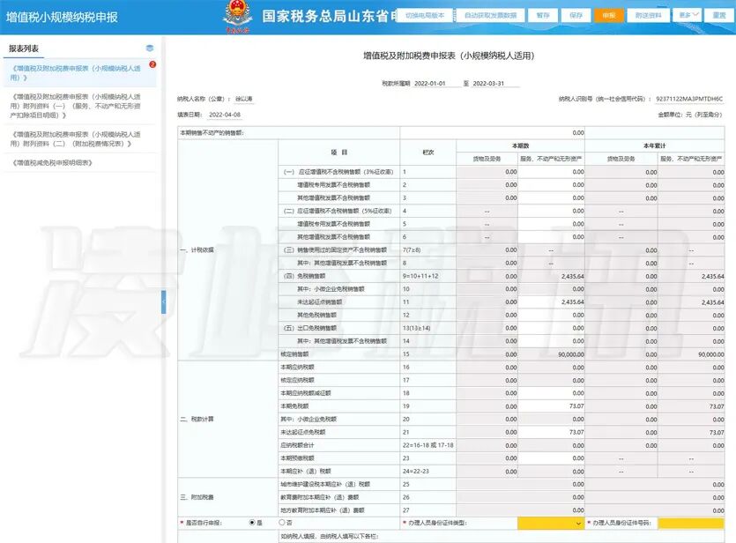
Task: Click the formula 22=16-18 或 17-18
Action: 427,445
